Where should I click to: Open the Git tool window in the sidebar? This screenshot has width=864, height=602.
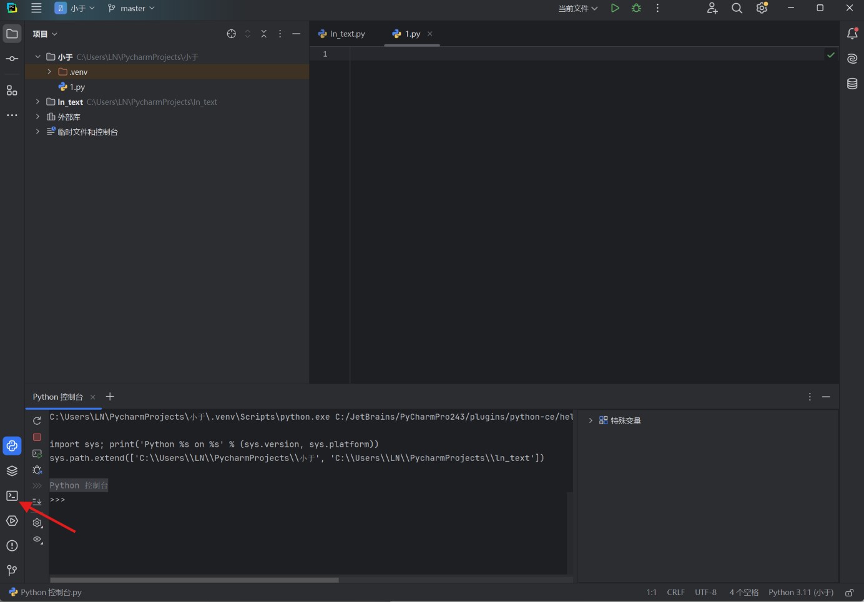[12, 570]
